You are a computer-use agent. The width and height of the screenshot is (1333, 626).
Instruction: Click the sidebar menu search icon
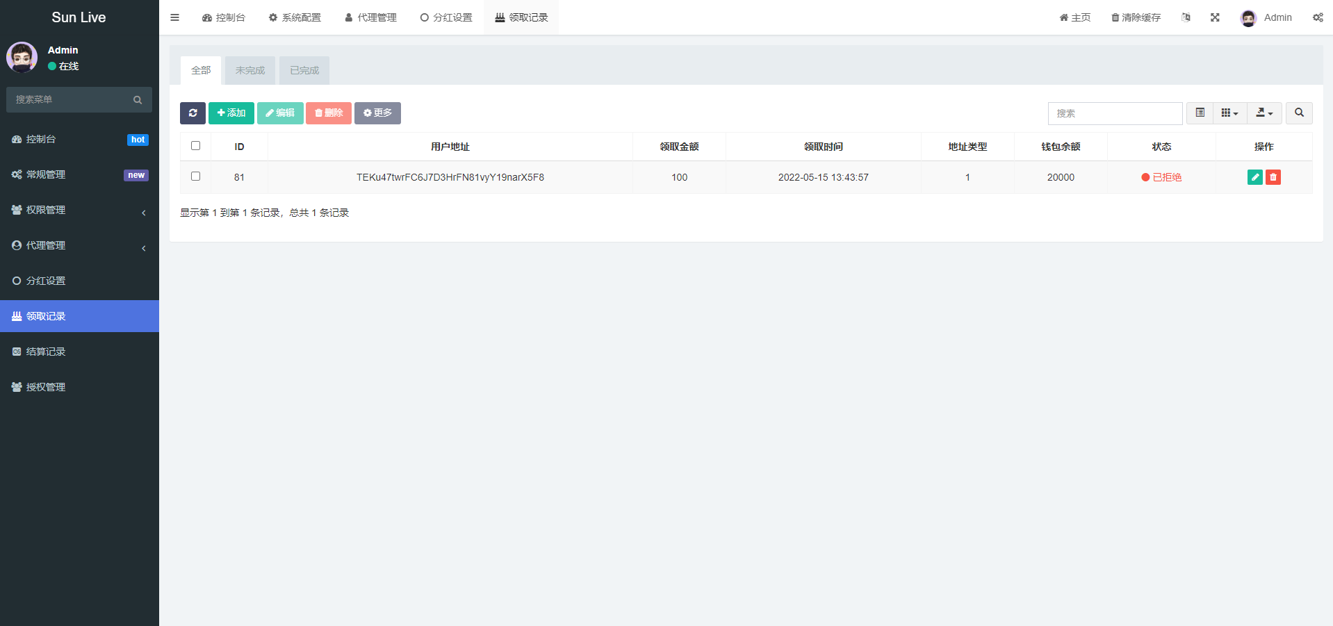coord(138,100)
